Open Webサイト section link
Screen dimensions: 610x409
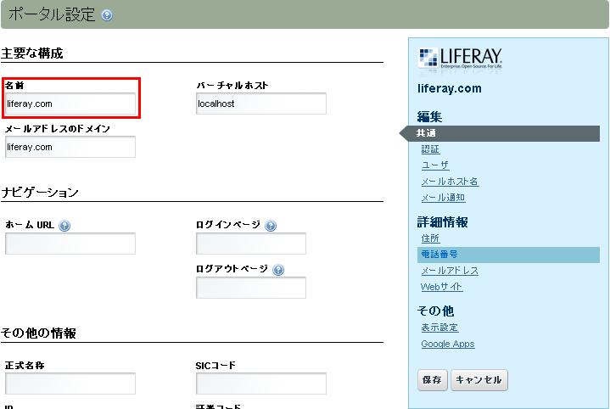pos(442,287)
